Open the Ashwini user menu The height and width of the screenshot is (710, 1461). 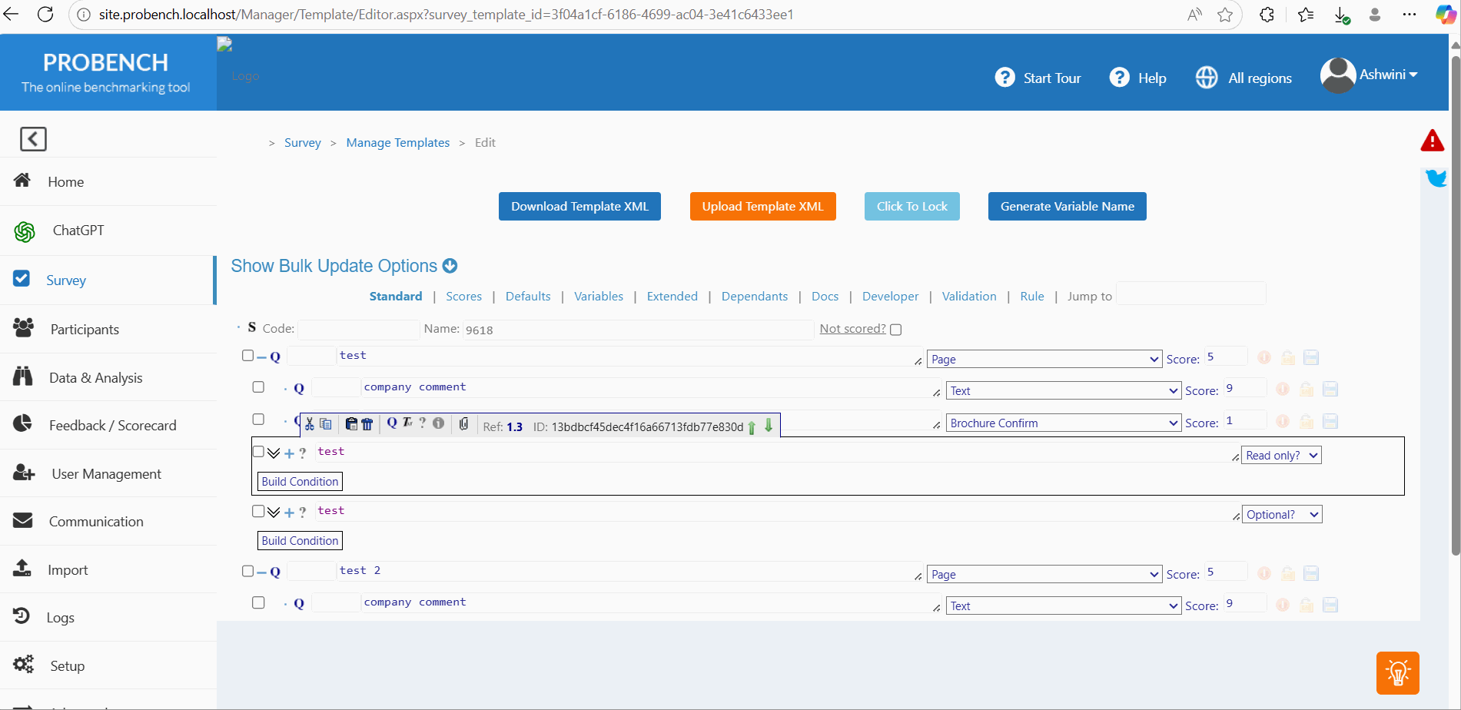click(x=1389, y=75)
